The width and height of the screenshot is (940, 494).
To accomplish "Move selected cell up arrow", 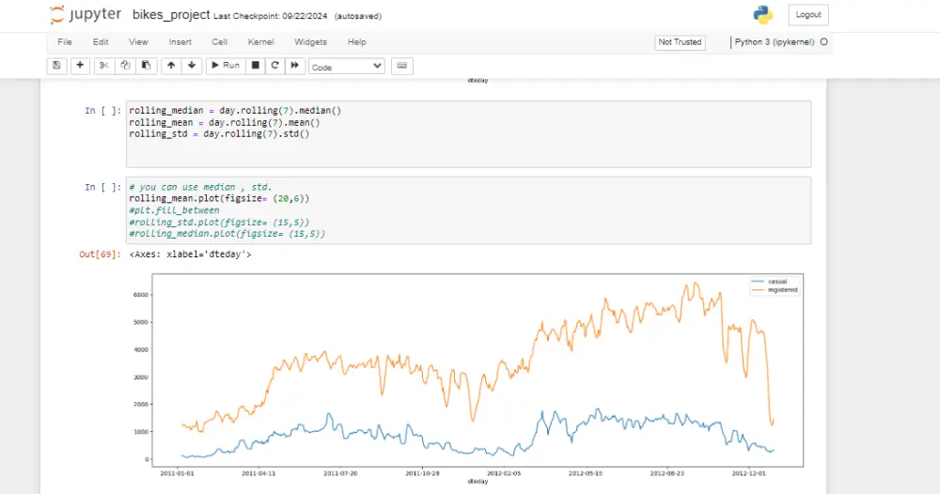I will [171, 66].
